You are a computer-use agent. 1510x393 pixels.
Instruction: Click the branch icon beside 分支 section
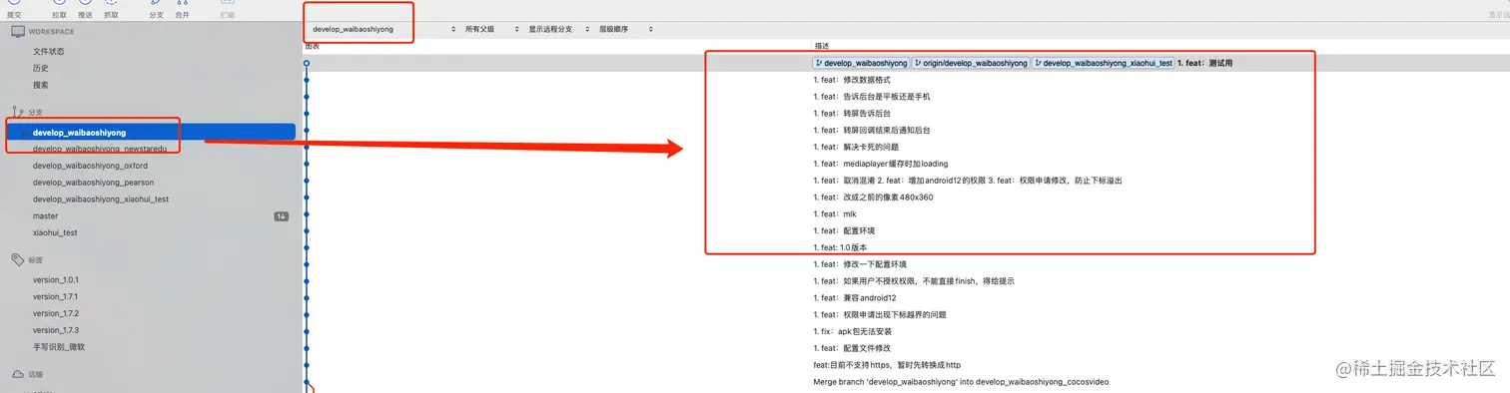(x=17, y=112)
